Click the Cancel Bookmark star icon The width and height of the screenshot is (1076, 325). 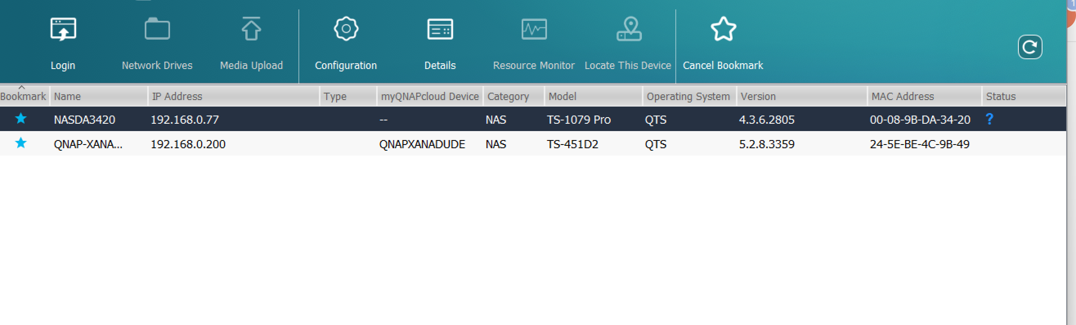point(723,30)
